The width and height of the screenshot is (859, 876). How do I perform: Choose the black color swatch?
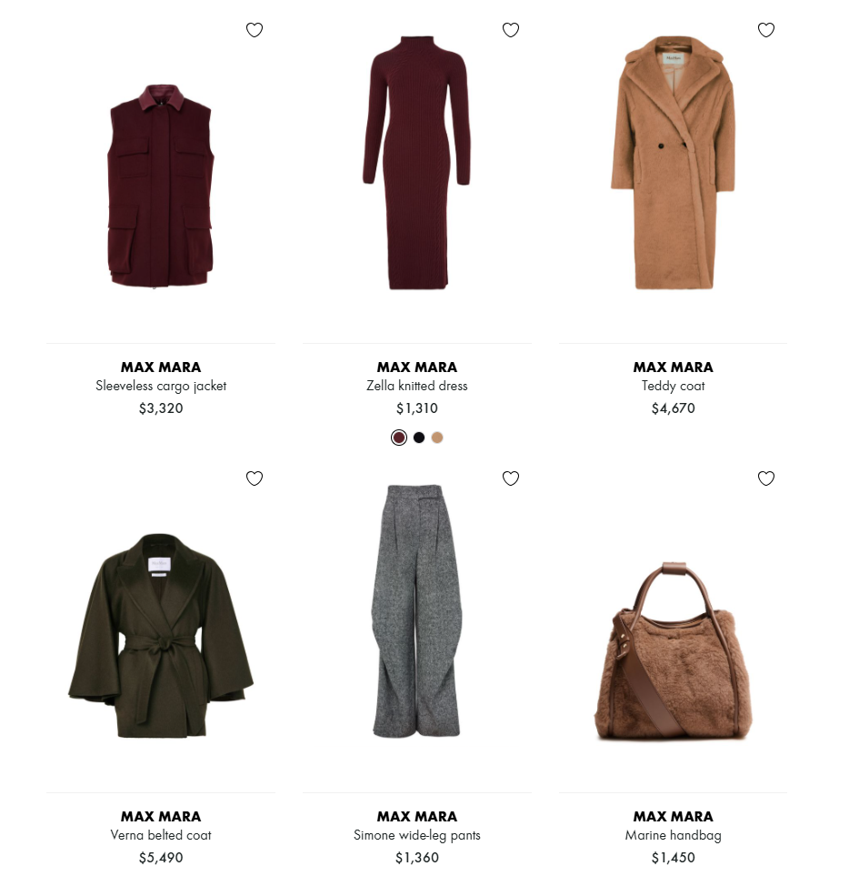(x=419, y=438)
